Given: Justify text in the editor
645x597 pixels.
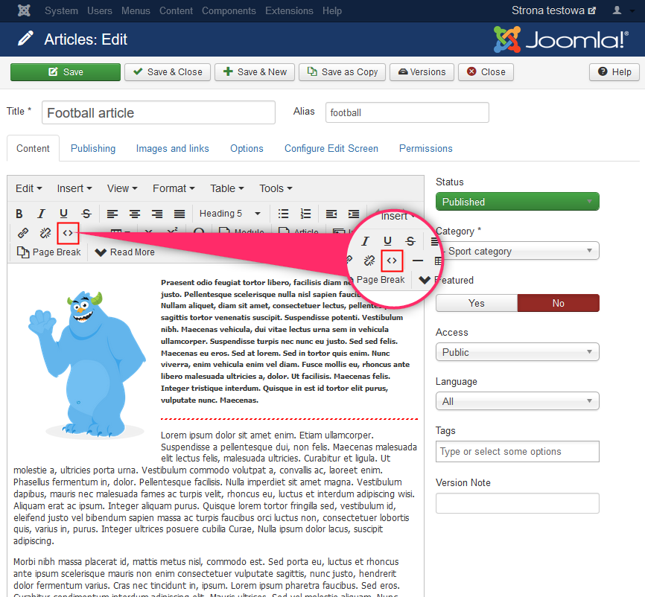Looking at the screenshot, I should [x=179, y=214].
